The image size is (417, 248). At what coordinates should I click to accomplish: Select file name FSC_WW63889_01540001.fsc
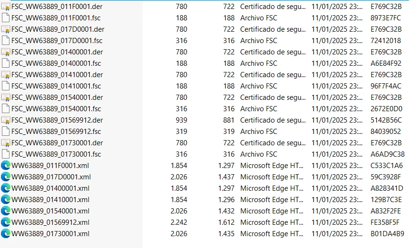tap(56, 109)
